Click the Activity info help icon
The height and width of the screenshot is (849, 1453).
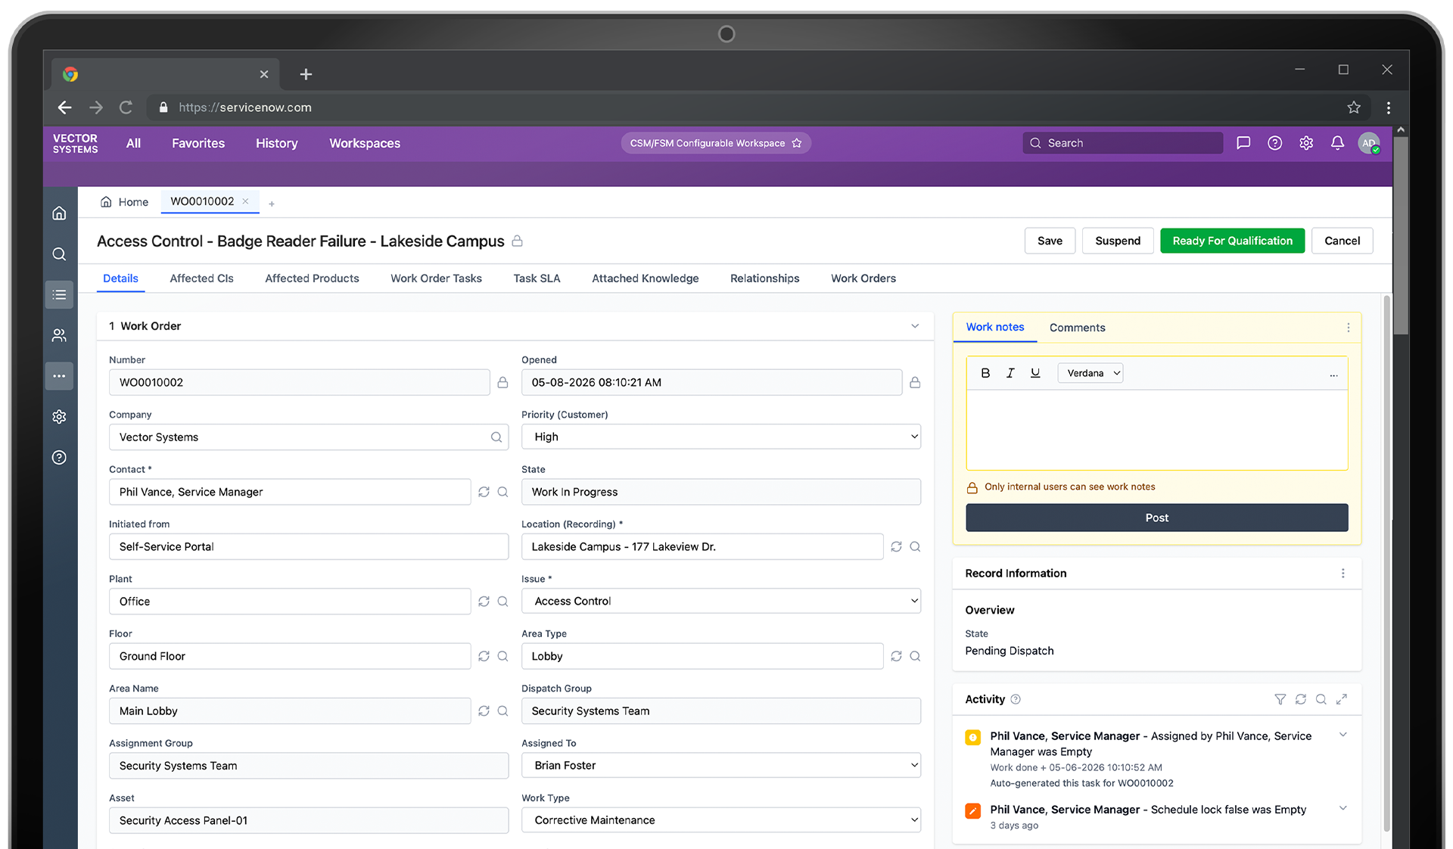point(1016,699)
